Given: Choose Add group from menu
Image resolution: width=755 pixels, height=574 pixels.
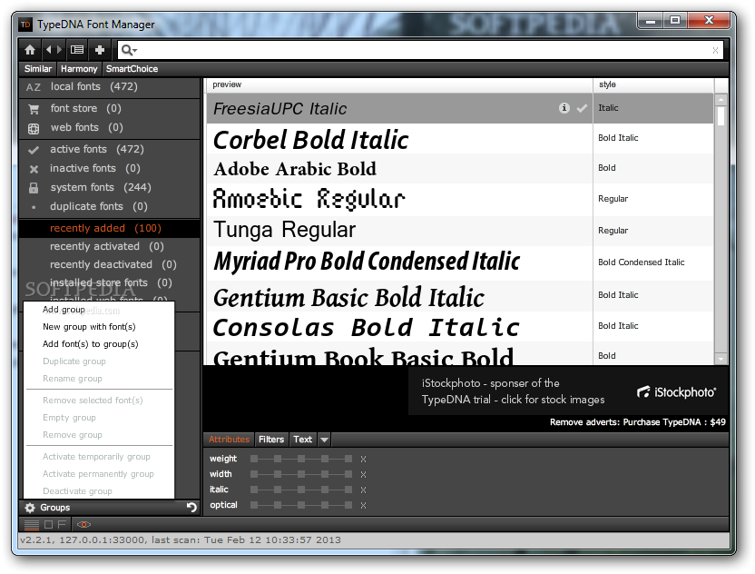Looking at the screenshot, I should point(64,310).
